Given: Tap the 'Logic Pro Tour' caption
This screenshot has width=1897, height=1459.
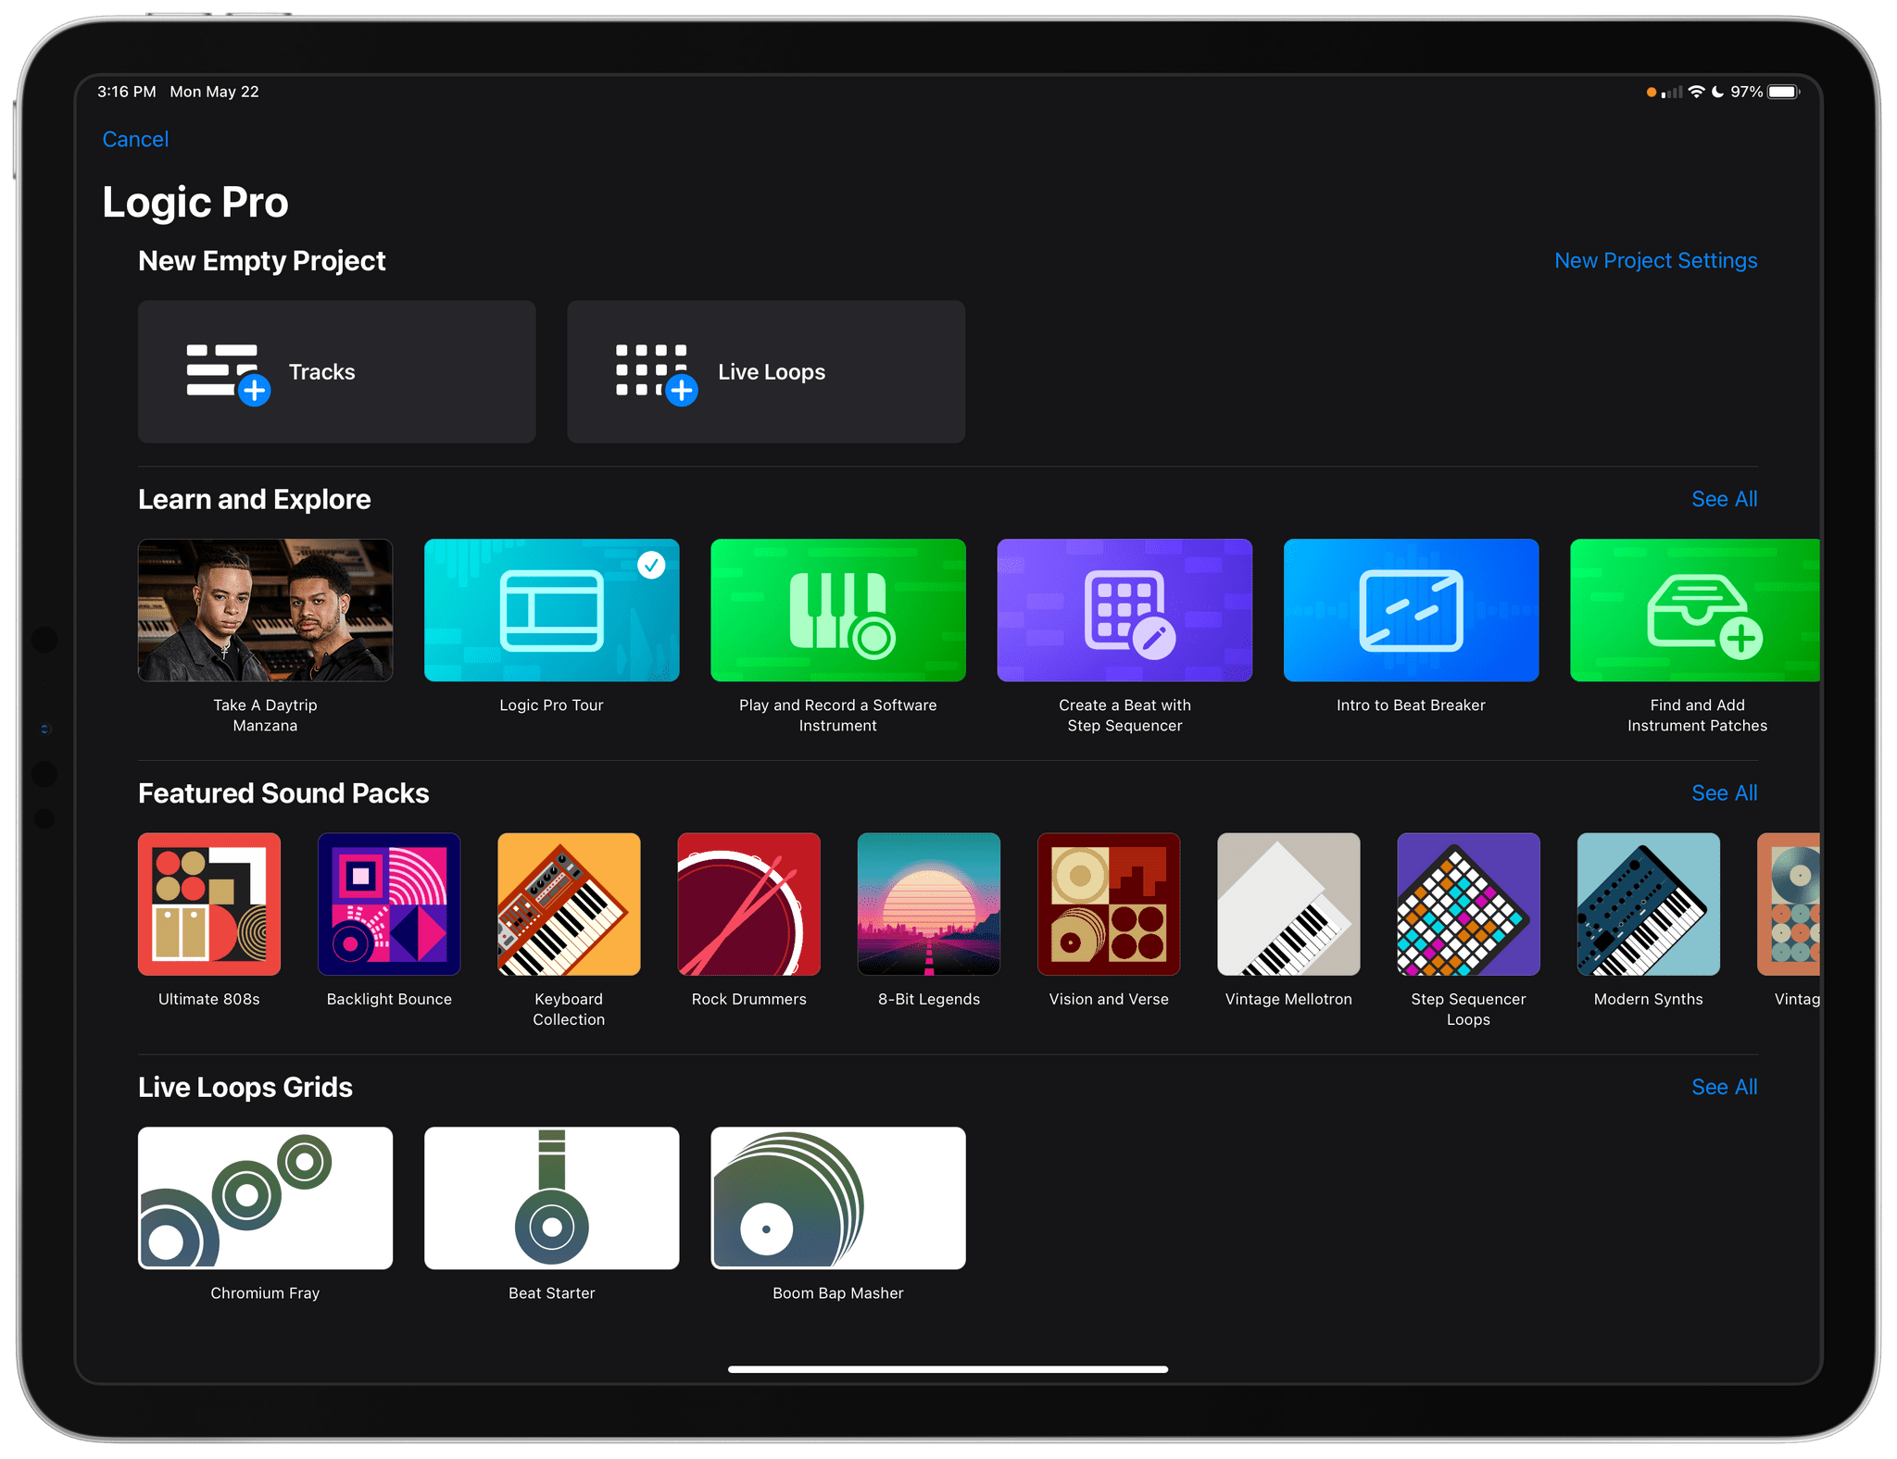Looking at the screenshot, I should (552, 705).
